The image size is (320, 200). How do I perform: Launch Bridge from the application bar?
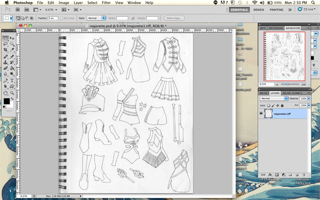click(x=18, y=10)
